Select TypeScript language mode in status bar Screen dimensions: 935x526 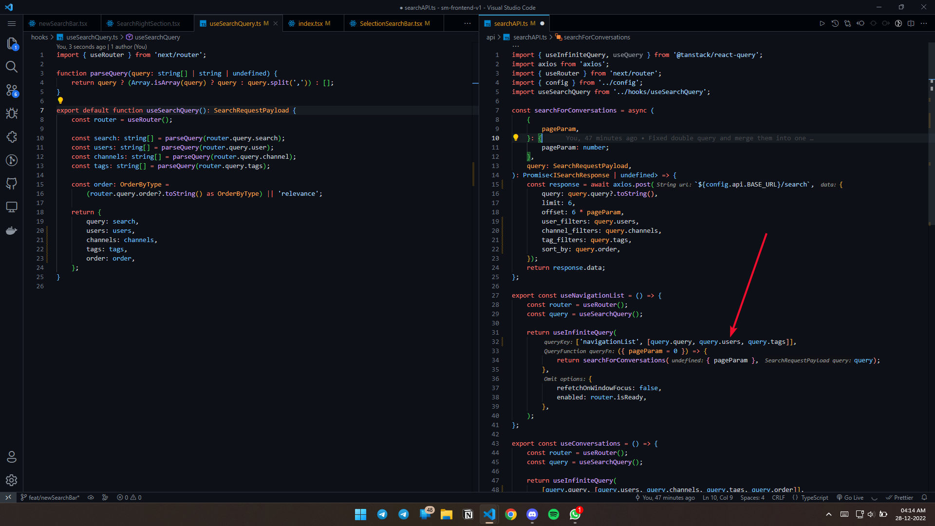814,497
